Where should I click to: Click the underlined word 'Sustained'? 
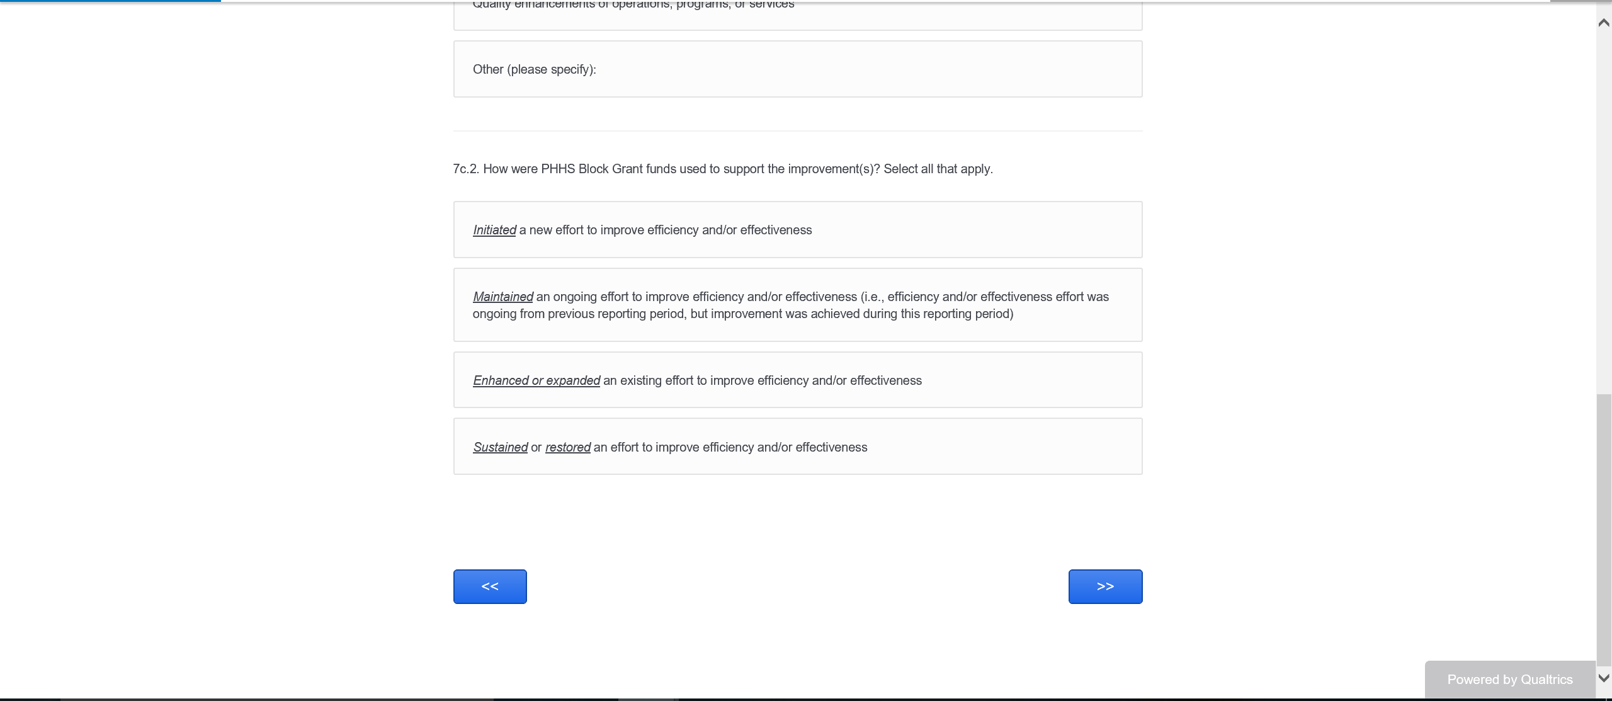[500, 447]
